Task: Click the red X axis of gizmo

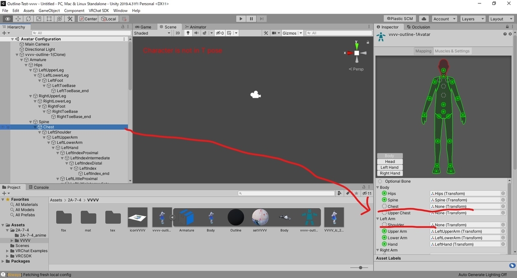Action: click(350, 53)
